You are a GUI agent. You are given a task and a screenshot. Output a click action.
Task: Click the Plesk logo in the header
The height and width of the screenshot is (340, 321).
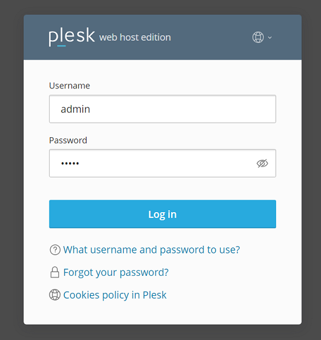71,37
